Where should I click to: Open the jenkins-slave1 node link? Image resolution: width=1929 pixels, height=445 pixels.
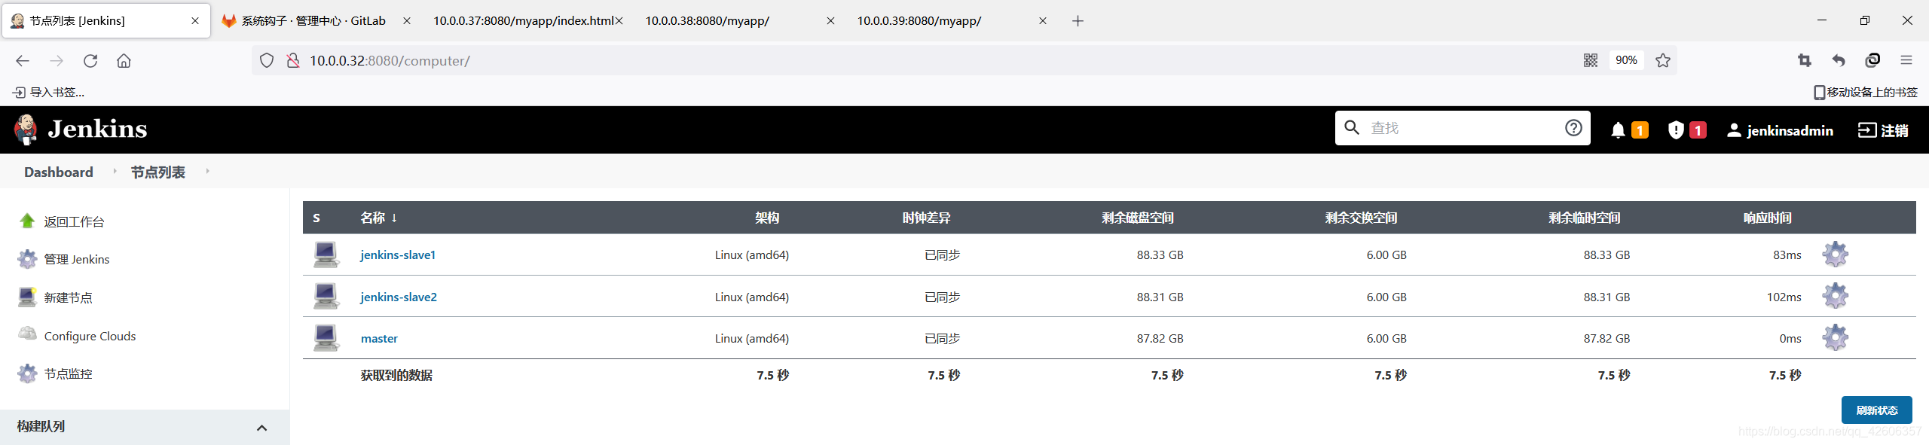click(398, 255)
